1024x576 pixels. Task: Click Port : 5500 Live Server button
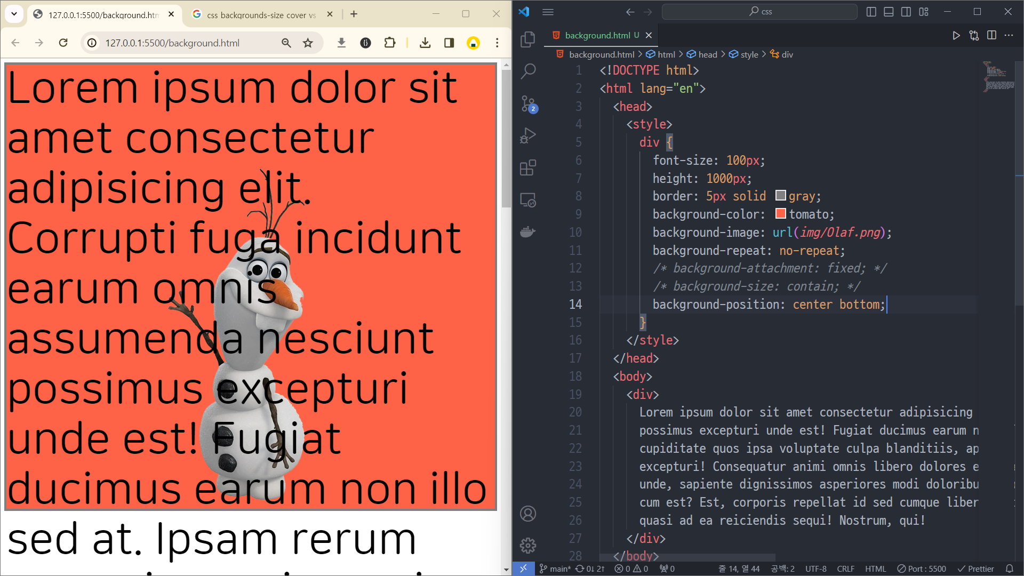click(922, 569)
